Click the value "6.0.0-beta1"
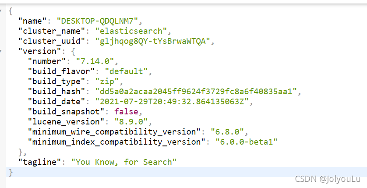Image resolution: width=367 pixels, height=188 pixels. pos(247,142)
